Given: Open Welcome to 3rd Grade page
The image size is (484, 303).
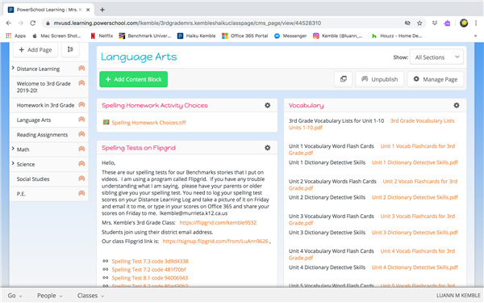Looking at the screenshot, I should (x=44, y=87).
